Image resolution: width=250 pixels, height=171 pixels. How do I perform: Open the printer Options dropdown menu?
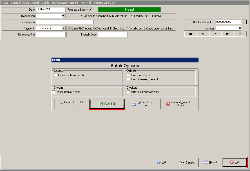coord(186,163)
